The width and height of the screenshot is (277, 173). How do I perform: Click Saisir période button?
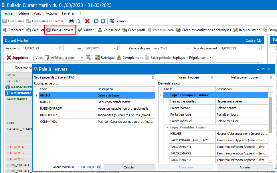coord(158,58)
